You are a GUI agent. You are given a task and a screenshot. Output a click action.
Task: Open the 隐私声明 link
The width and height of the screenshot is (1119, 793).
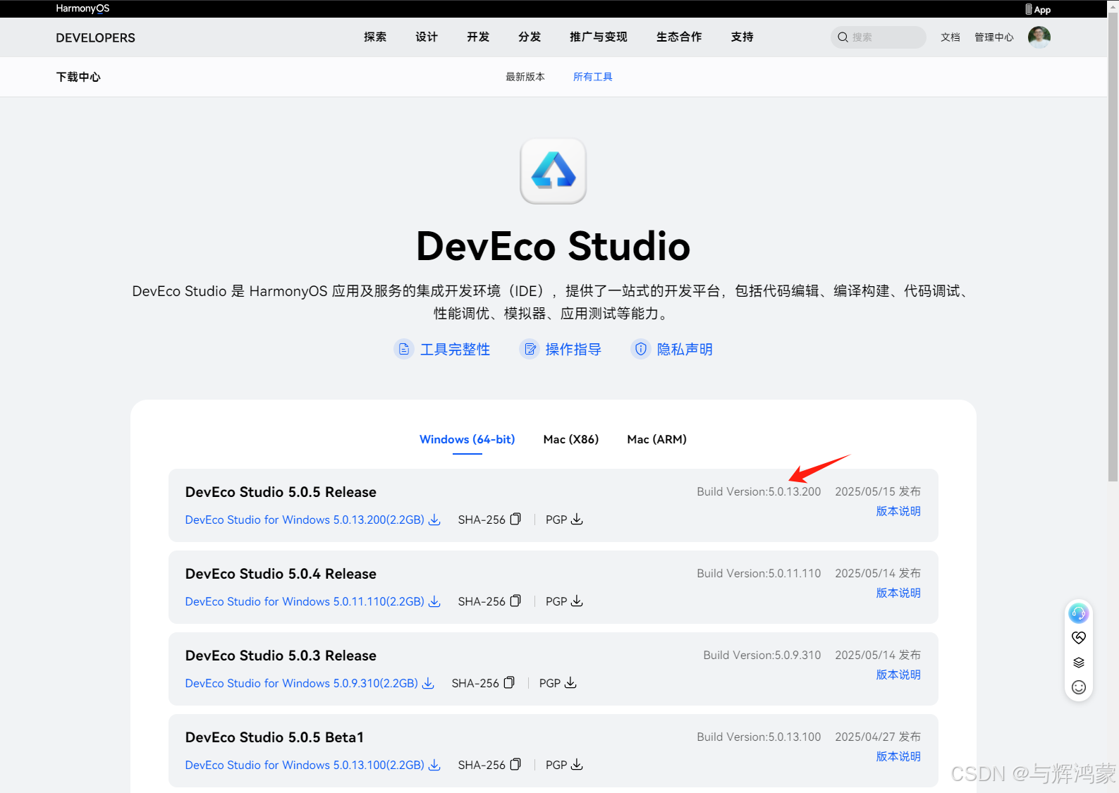click(685, 350)
